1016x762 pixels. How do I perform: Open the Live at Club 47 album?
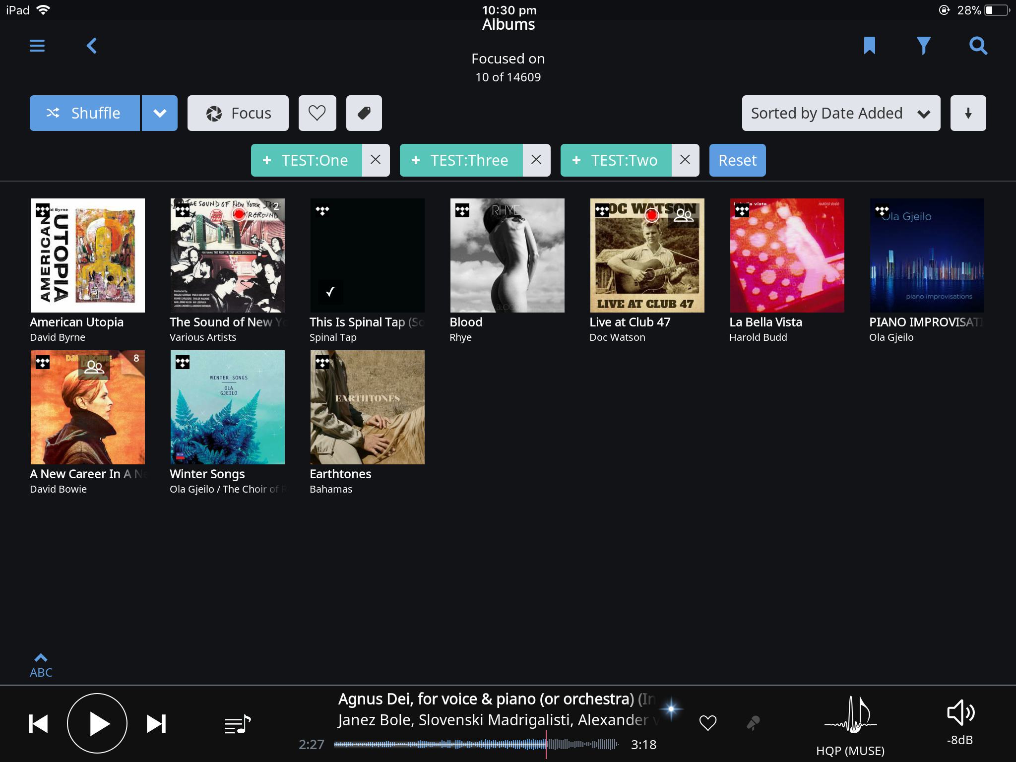tap(647, 255)
